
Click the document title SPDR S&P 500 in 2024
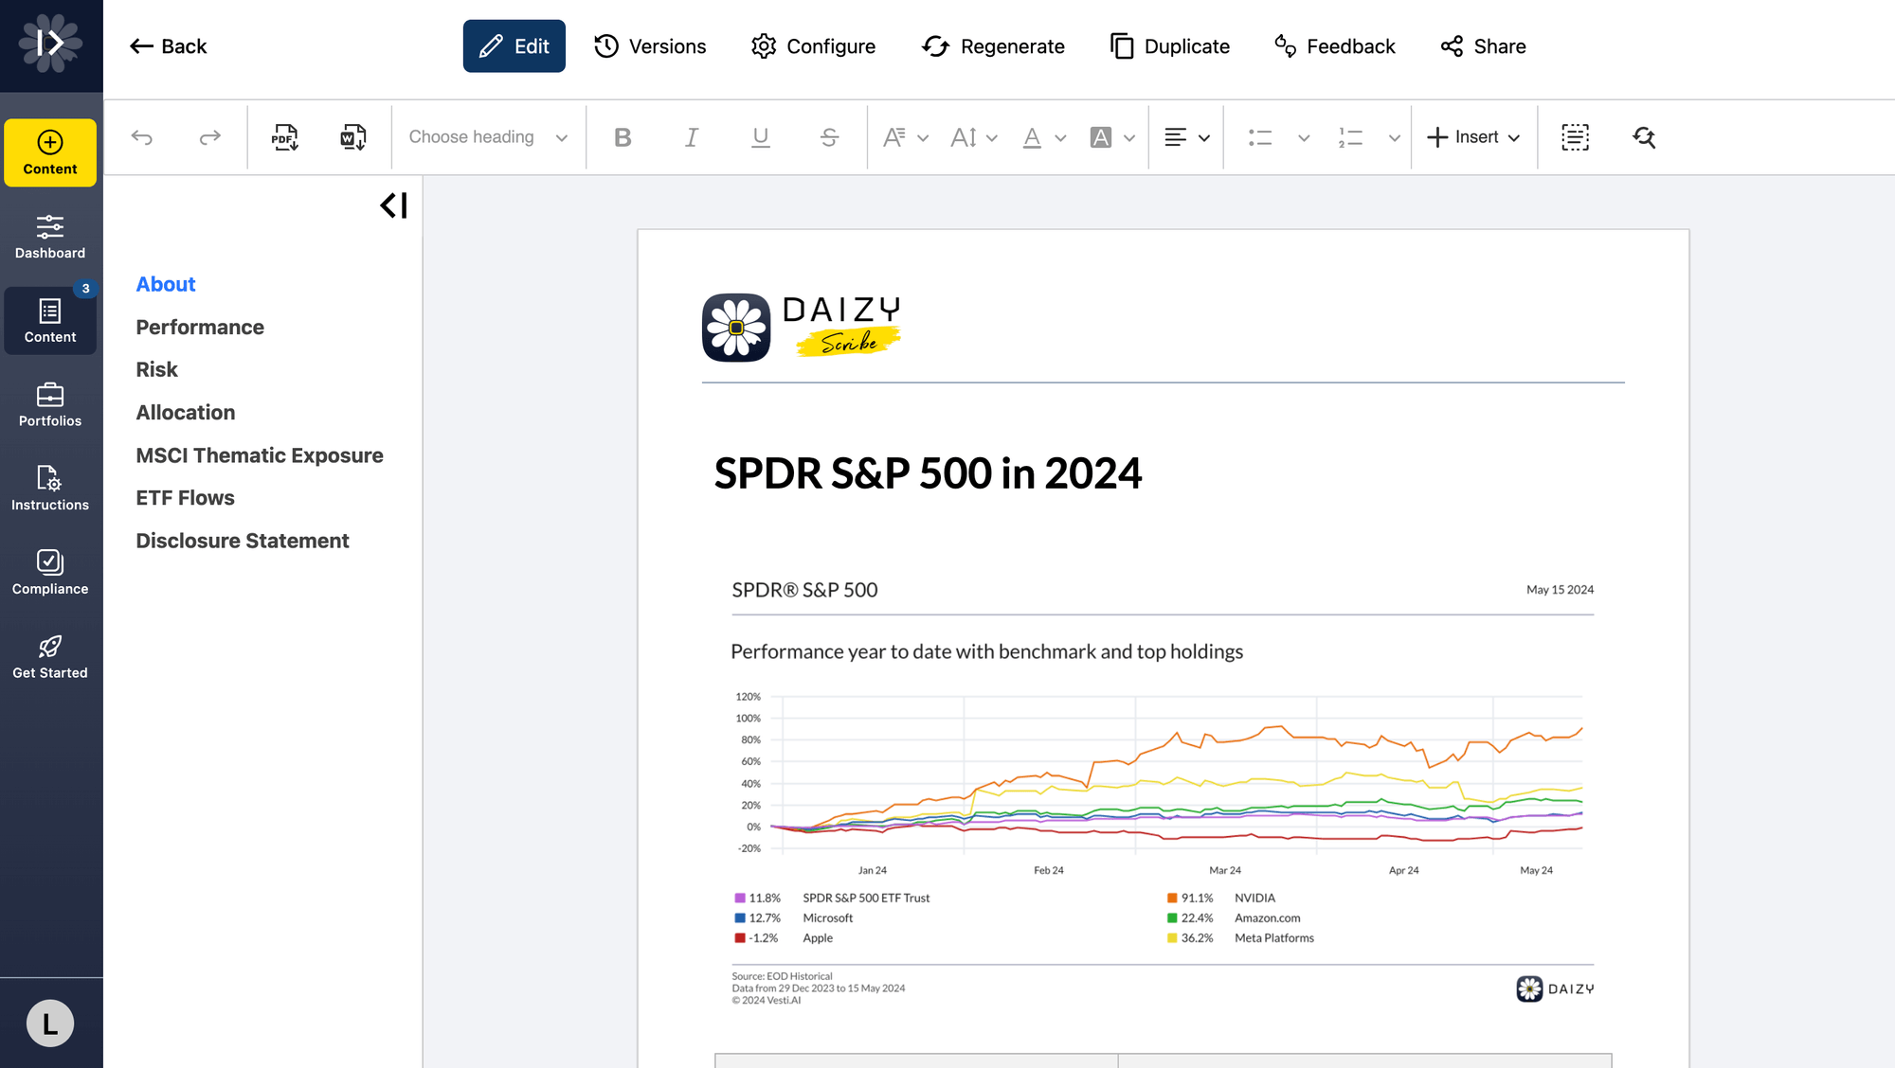928,473
